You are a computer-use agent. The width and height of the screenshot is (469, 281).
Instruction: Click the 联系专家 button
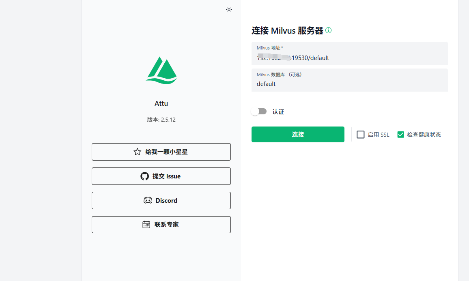click(x=161, y=225)
